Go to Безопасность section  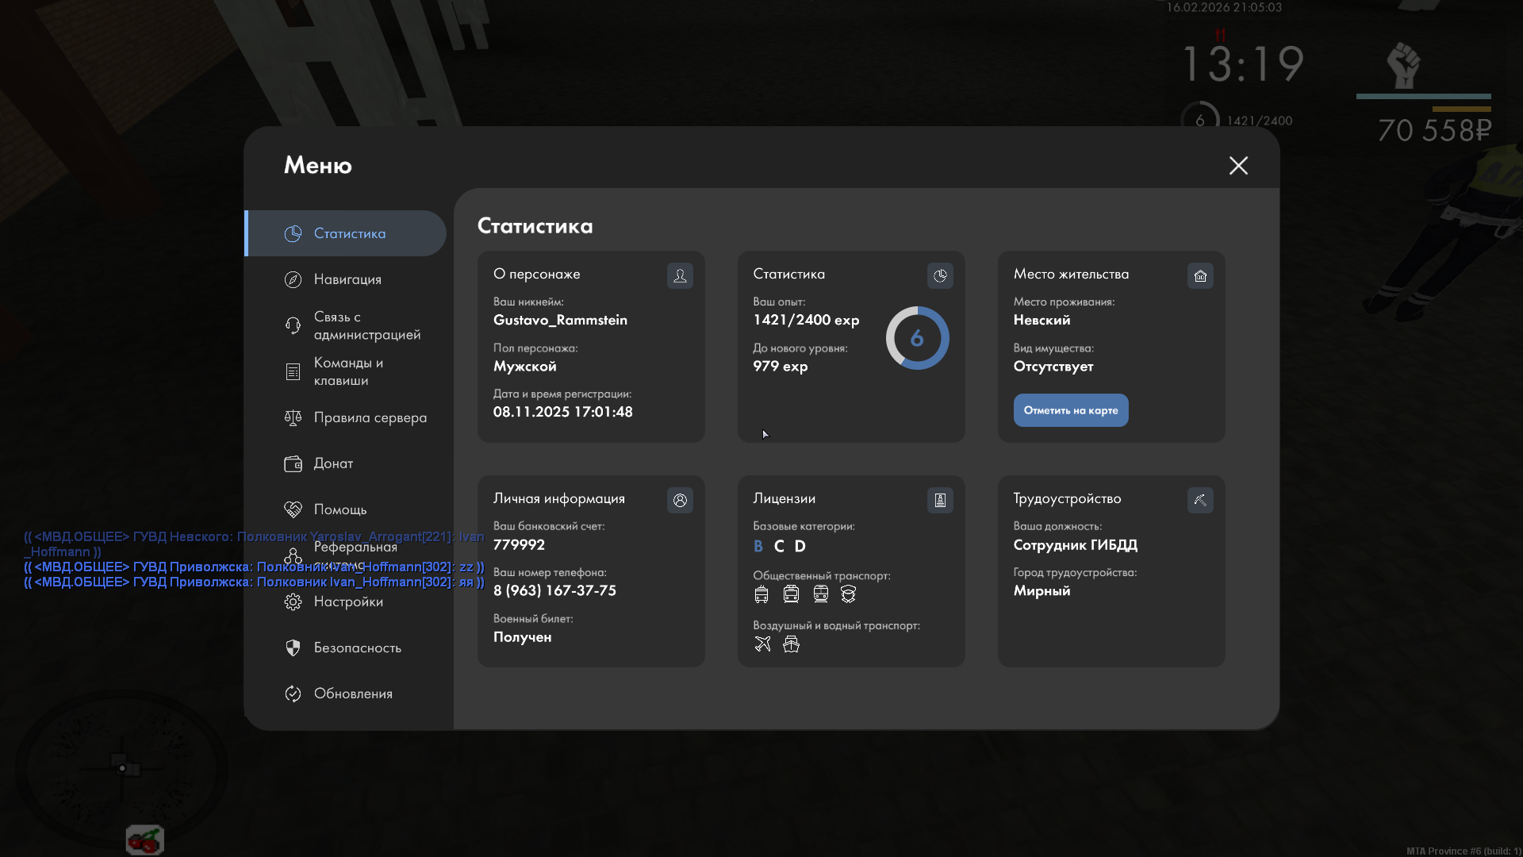tap(356, 648)
